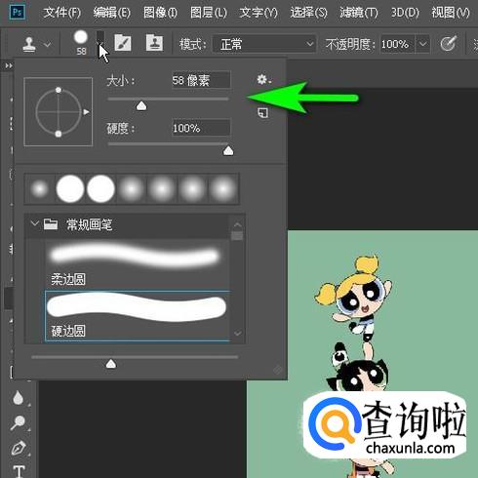Select the Type tool
The height and width of the screenshot is (478, 478).
click(x=19, y=470)
